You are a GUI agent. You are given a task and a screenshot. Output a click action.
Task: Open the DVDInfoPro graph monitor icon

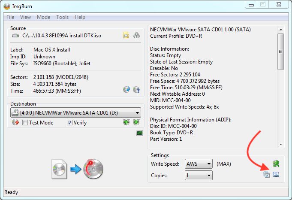click(x=140, y=133)
